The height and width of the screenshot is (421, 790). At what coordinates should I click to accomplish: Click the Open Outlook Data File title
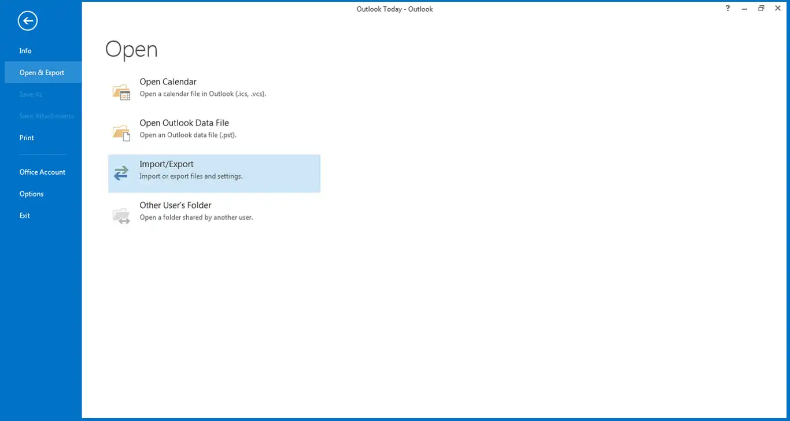[x=184, y=123]
